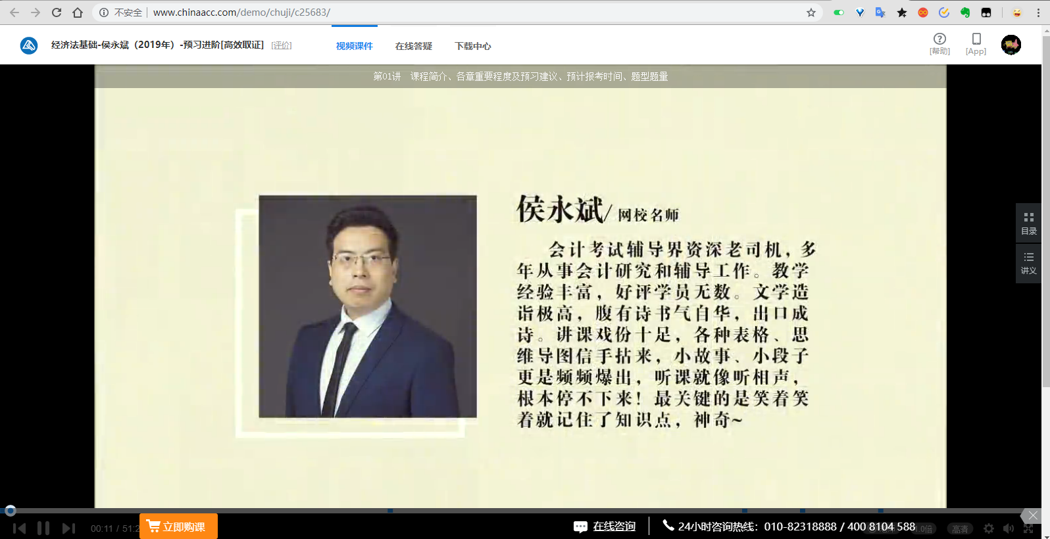Open the App download icon

[976, 43]
